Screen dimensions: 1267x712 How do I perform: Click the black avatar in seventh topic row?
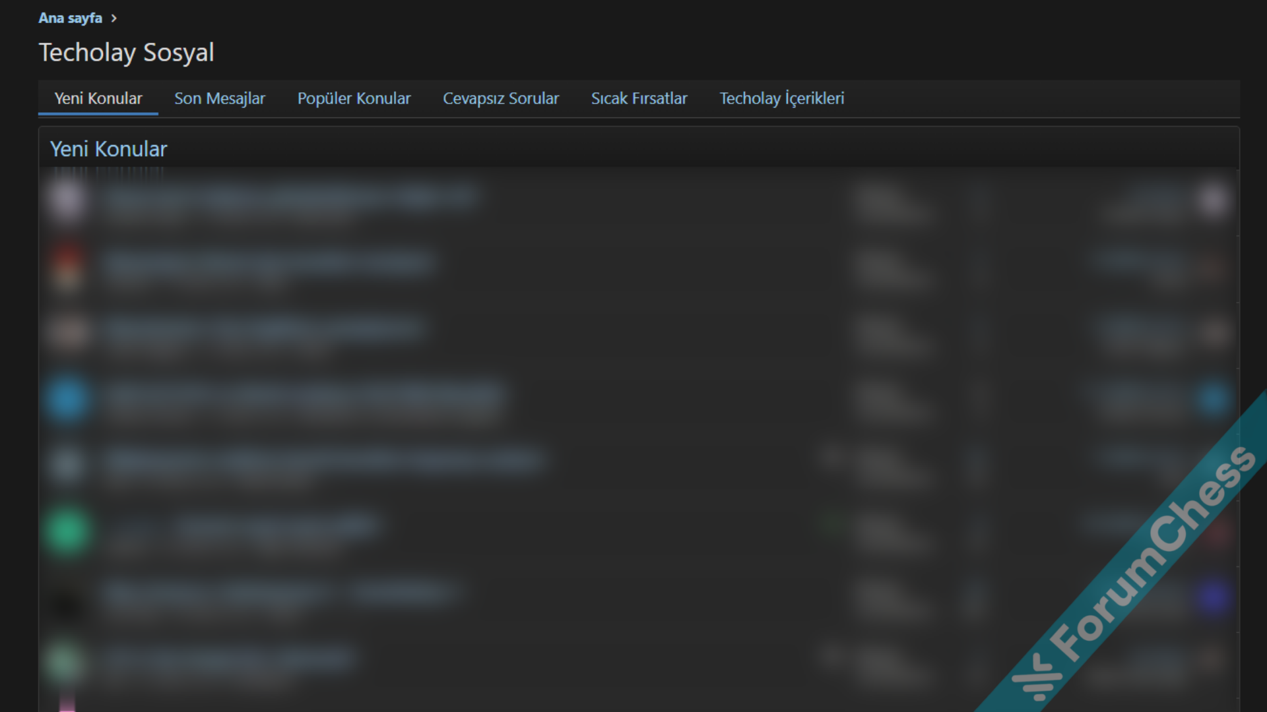[67, 601]
